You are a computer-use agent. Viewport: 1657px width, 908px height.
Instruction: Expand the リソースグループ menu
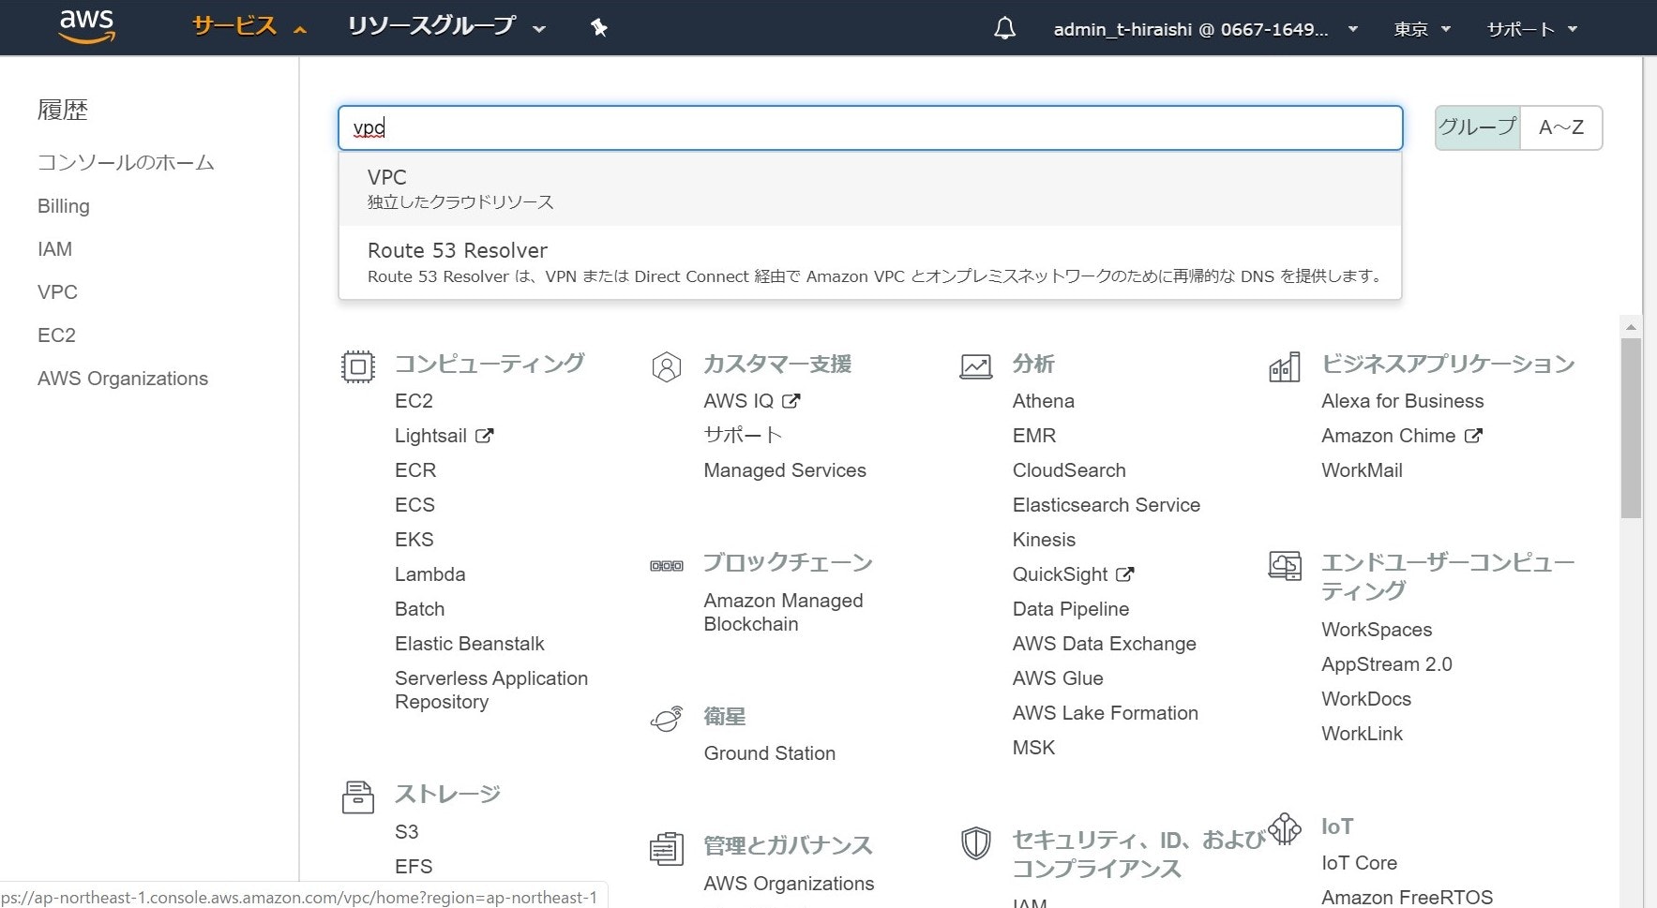(446, 27)
